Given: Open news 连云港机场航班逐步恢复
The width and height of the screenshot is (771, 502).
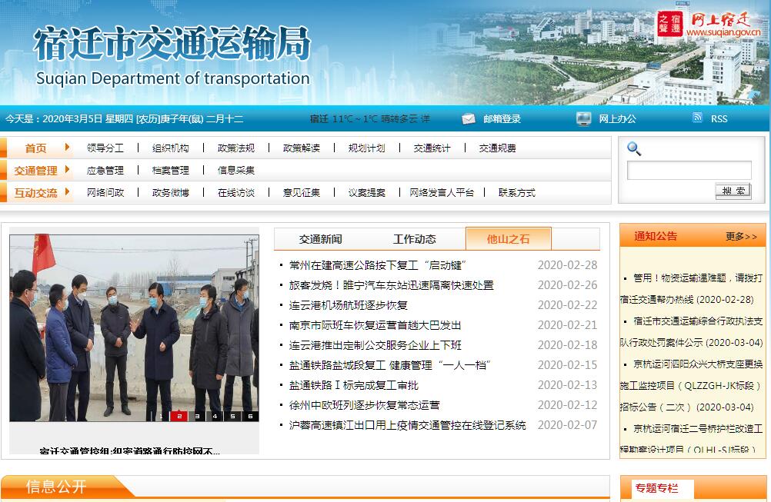Looking at the screenshot, I should point(349,305).
